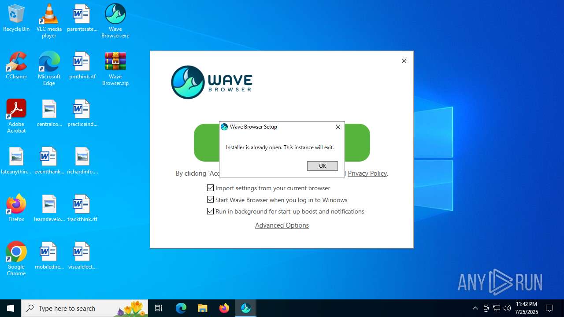Open the volume tray icon
The width and height of the screenshot is (564, 317).
point(507,308)
